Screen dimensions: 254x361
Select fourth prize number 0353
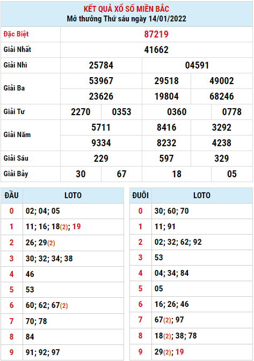point(121,112)
